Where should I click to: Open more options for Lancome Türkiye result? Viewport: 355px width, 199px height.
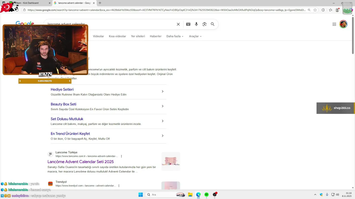pyautogui.click(x=121, y=156)
